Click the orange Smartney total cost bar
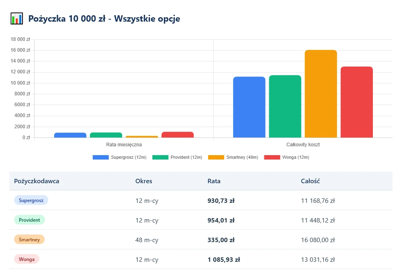The image size is (401, 279). 321,94
